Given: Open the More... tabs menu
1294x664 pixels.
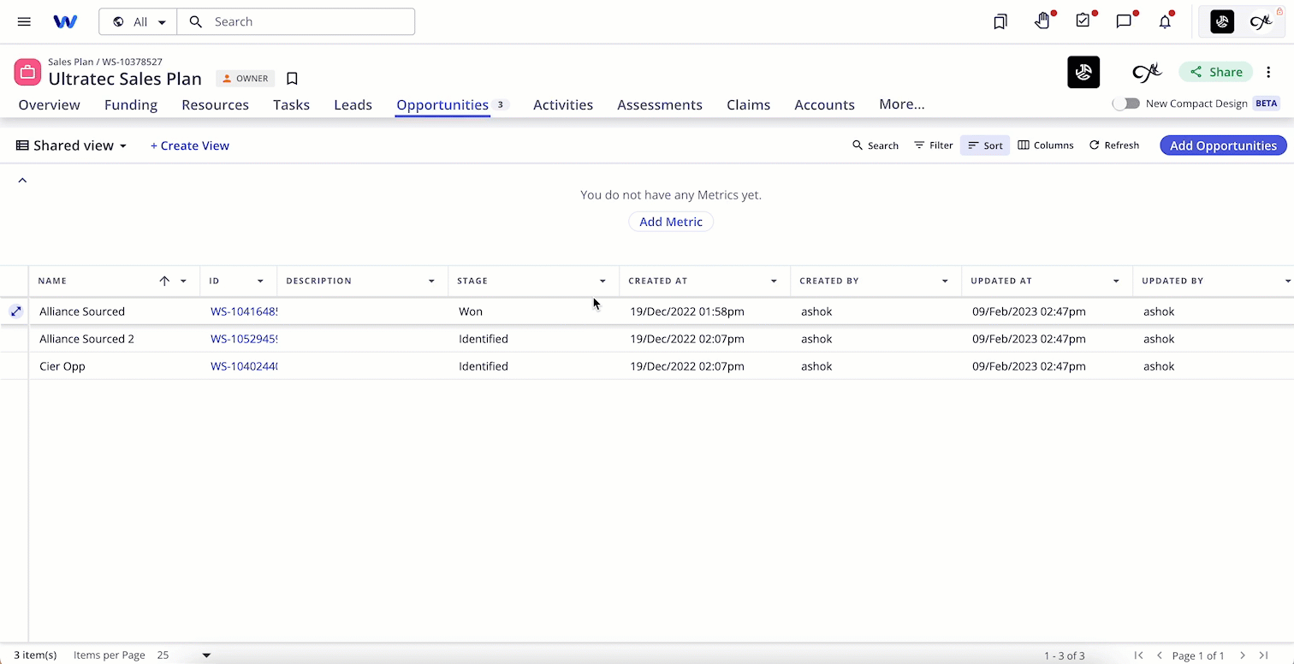Looking at the screenshot, I should click(x=902, y=104).
